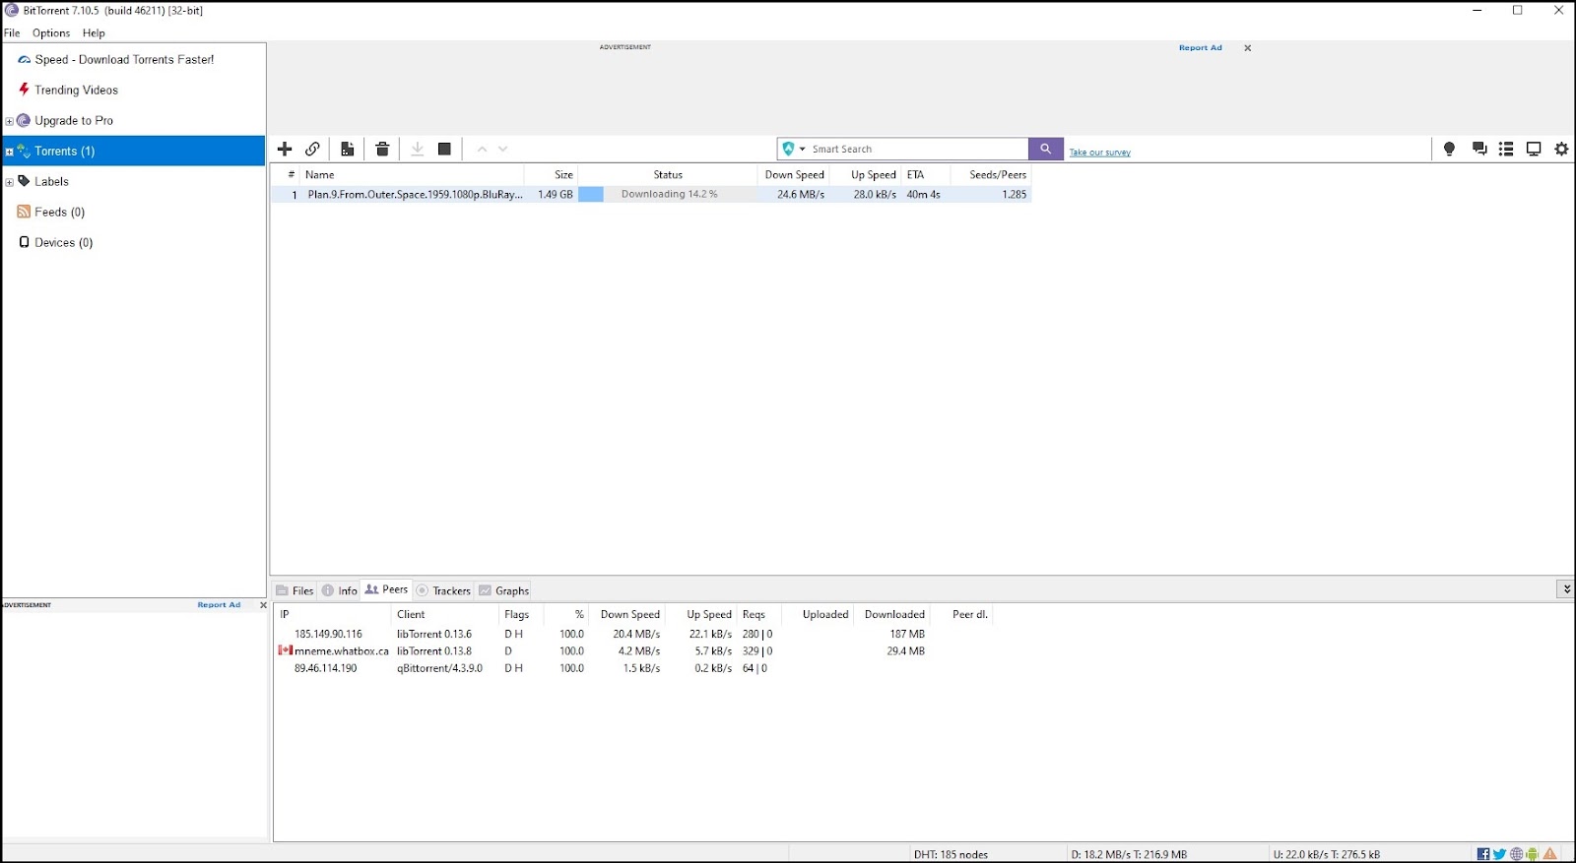Switch to the Graphs tab
Viewport: 1576px width, 863px height.
pyautogui.click(x=504, y=590)
